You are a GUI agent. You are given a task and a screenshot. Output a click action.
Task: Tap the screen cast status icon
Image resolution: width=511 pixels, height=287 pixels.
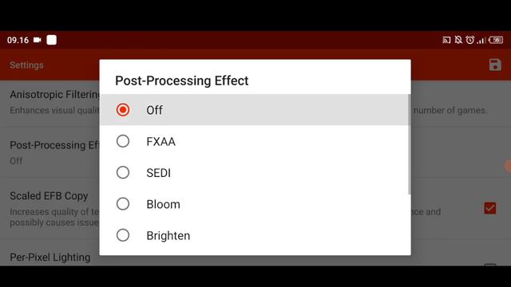pyautogui.click(x=446, y=40)
